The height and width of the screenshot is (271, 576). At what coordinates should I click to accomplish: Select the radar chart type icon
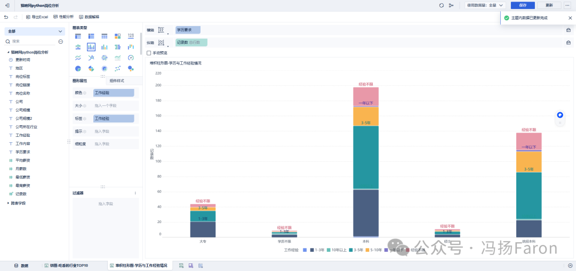(x=105, y=58)
